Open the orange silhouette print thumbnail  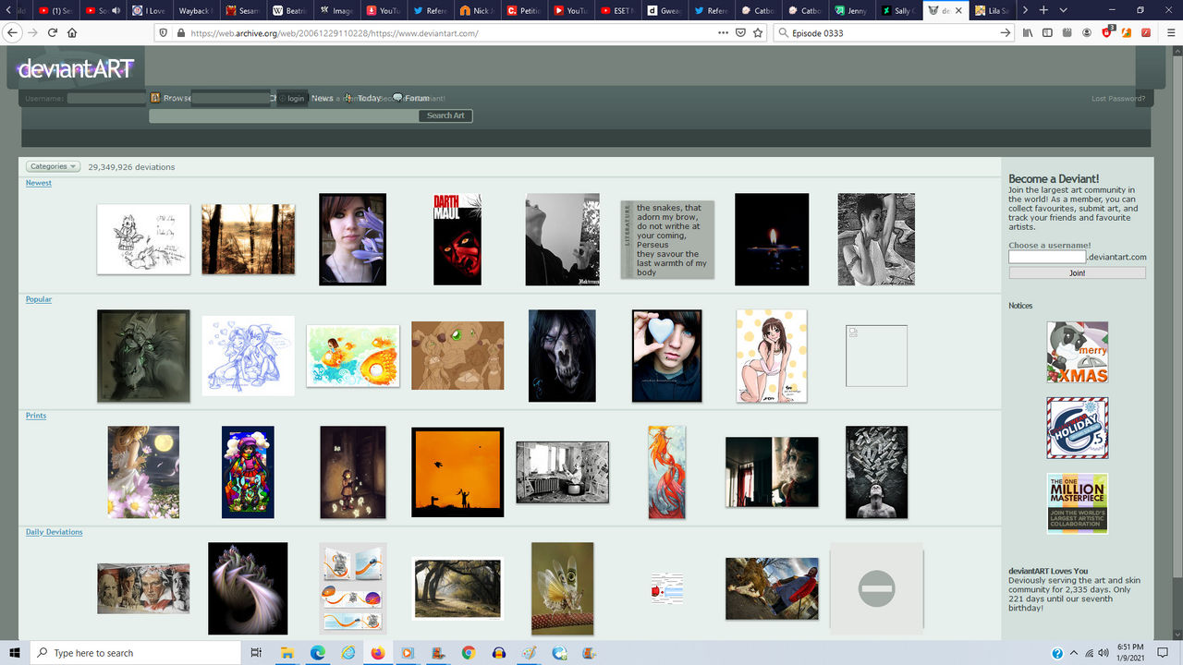457,472
